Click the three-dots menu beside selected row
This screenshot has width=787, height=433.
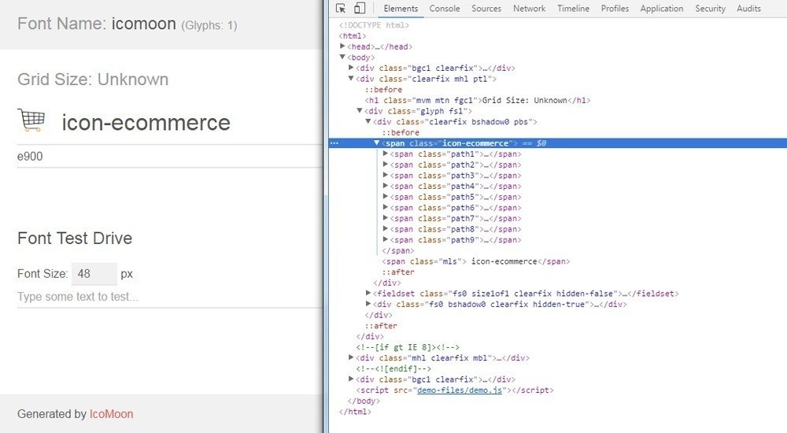pyautogui.click(x=334, y=143)
